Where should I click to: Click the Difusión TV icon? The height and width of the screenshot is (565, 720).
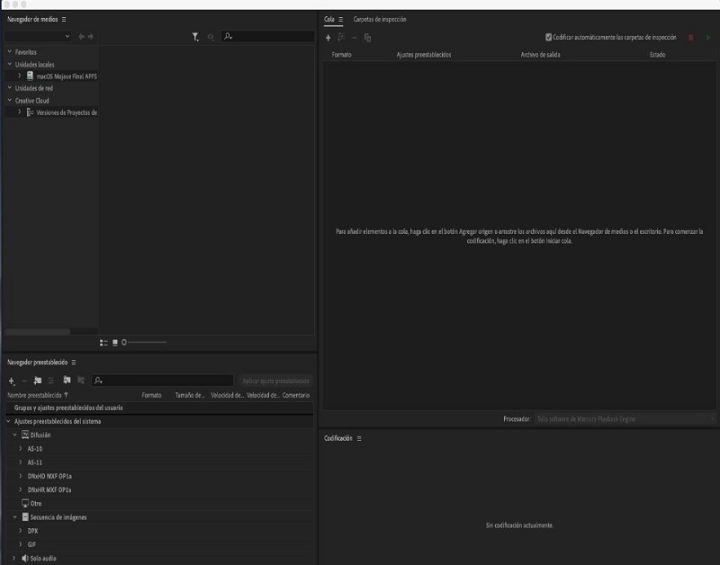25,435
